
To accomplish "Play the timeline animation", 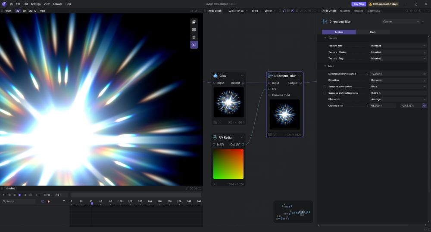I will click(x=20, y=195).
